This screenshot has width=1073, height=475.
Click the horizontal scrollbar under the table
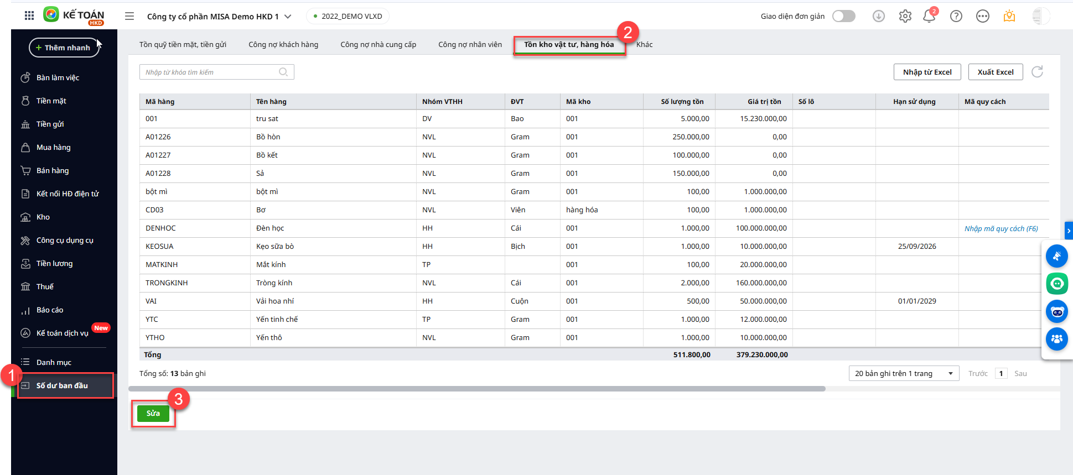(x=476, y=389)
